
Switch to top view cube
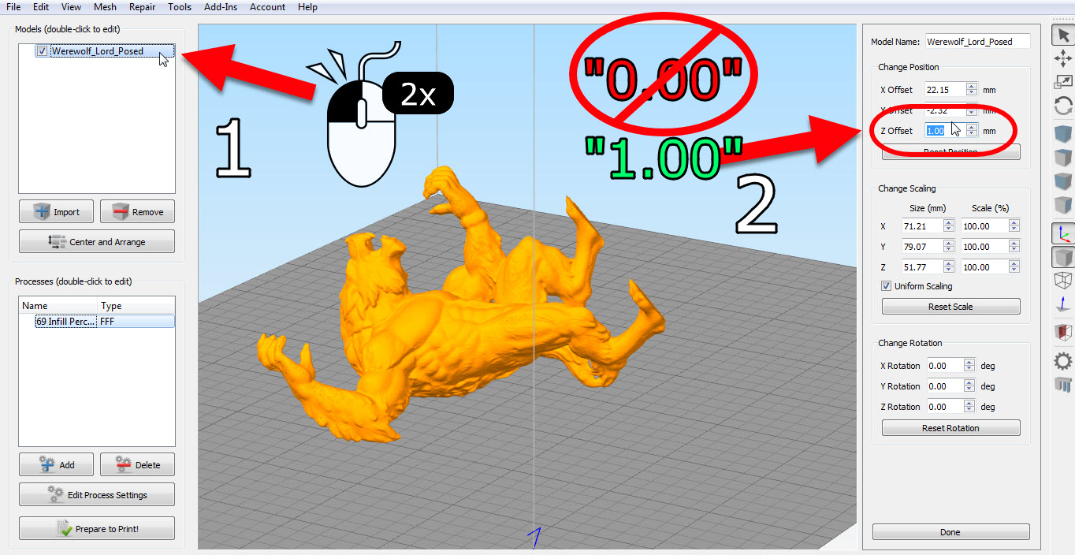tap(1062, 157)
